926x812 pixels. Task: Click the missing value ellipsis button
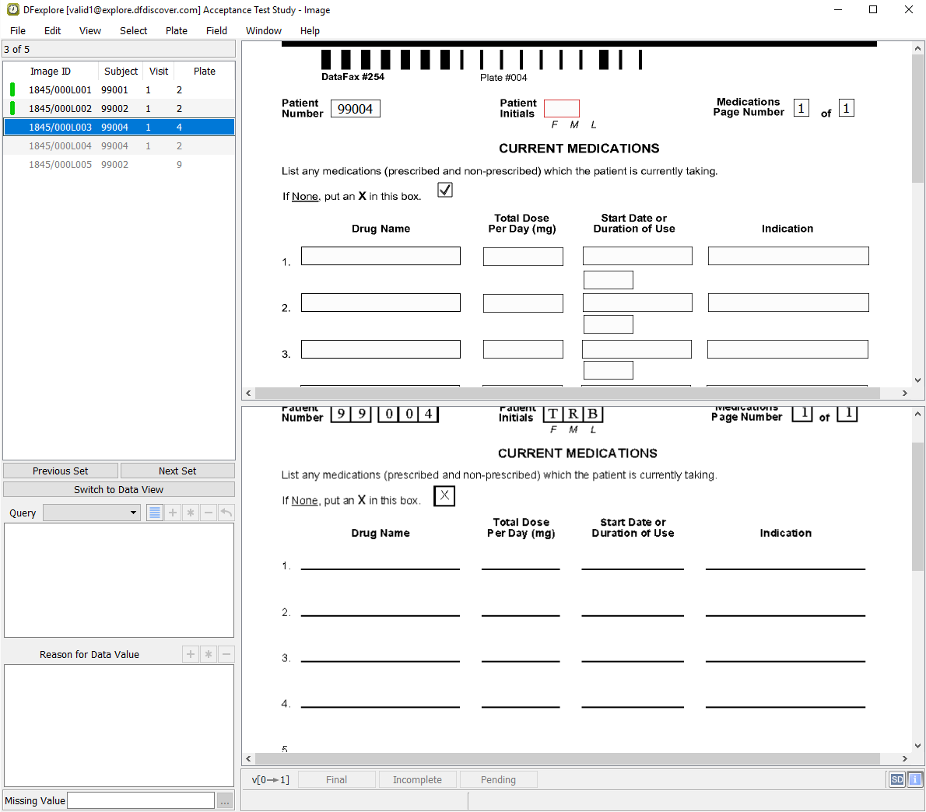[x=225, y=801]
